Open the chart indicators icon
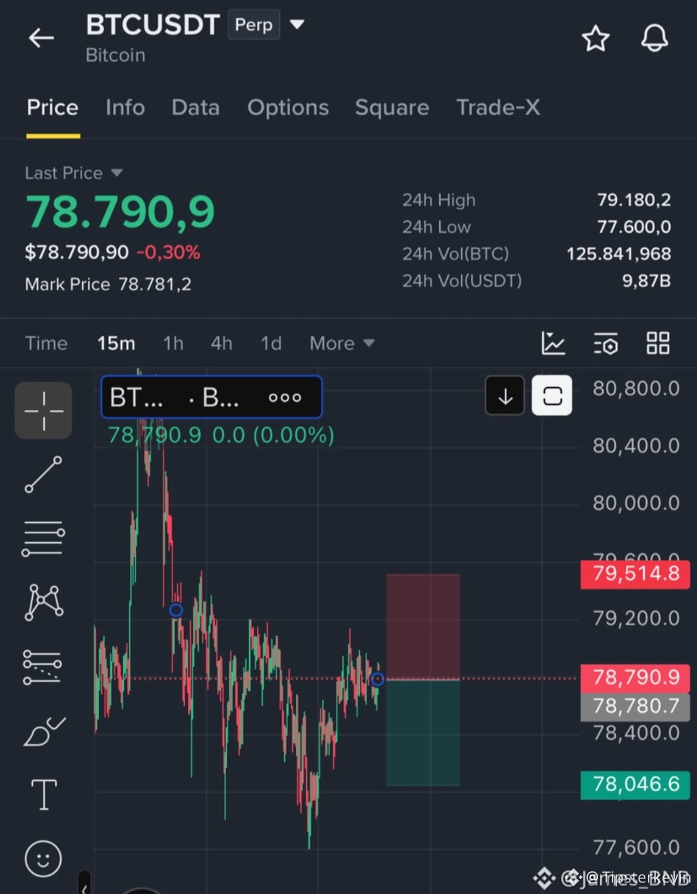 [553, 343]
